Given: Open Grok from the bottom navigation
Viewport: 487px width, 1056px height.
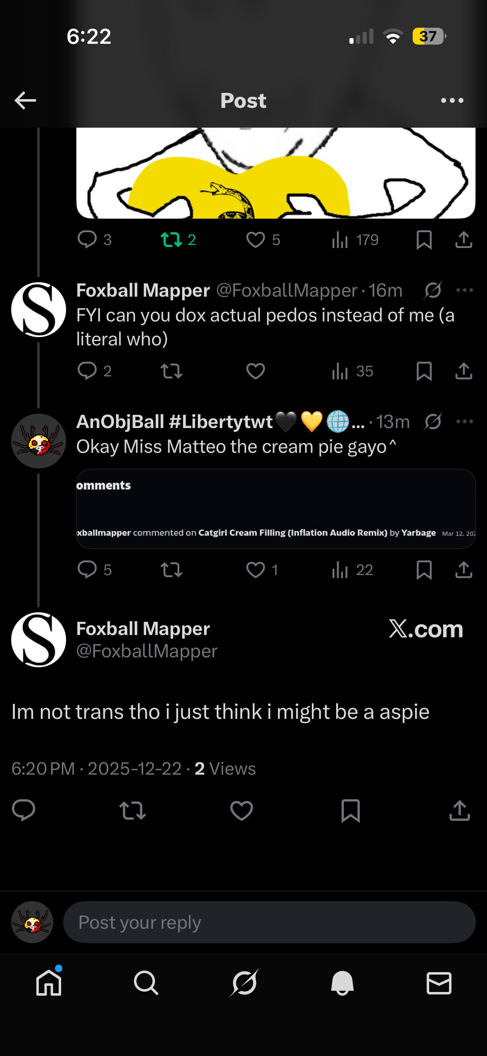Looking at the screenshot, I should tap(244, 982).
